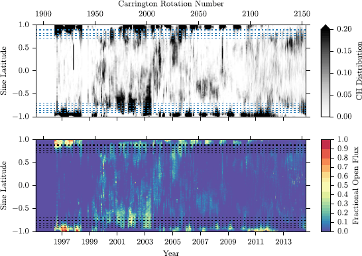The height and width of the screenshot is (256, 362).
Task: Select the 0.6 value on Open Flux colorbar
Action: click(x=342, y=176)
